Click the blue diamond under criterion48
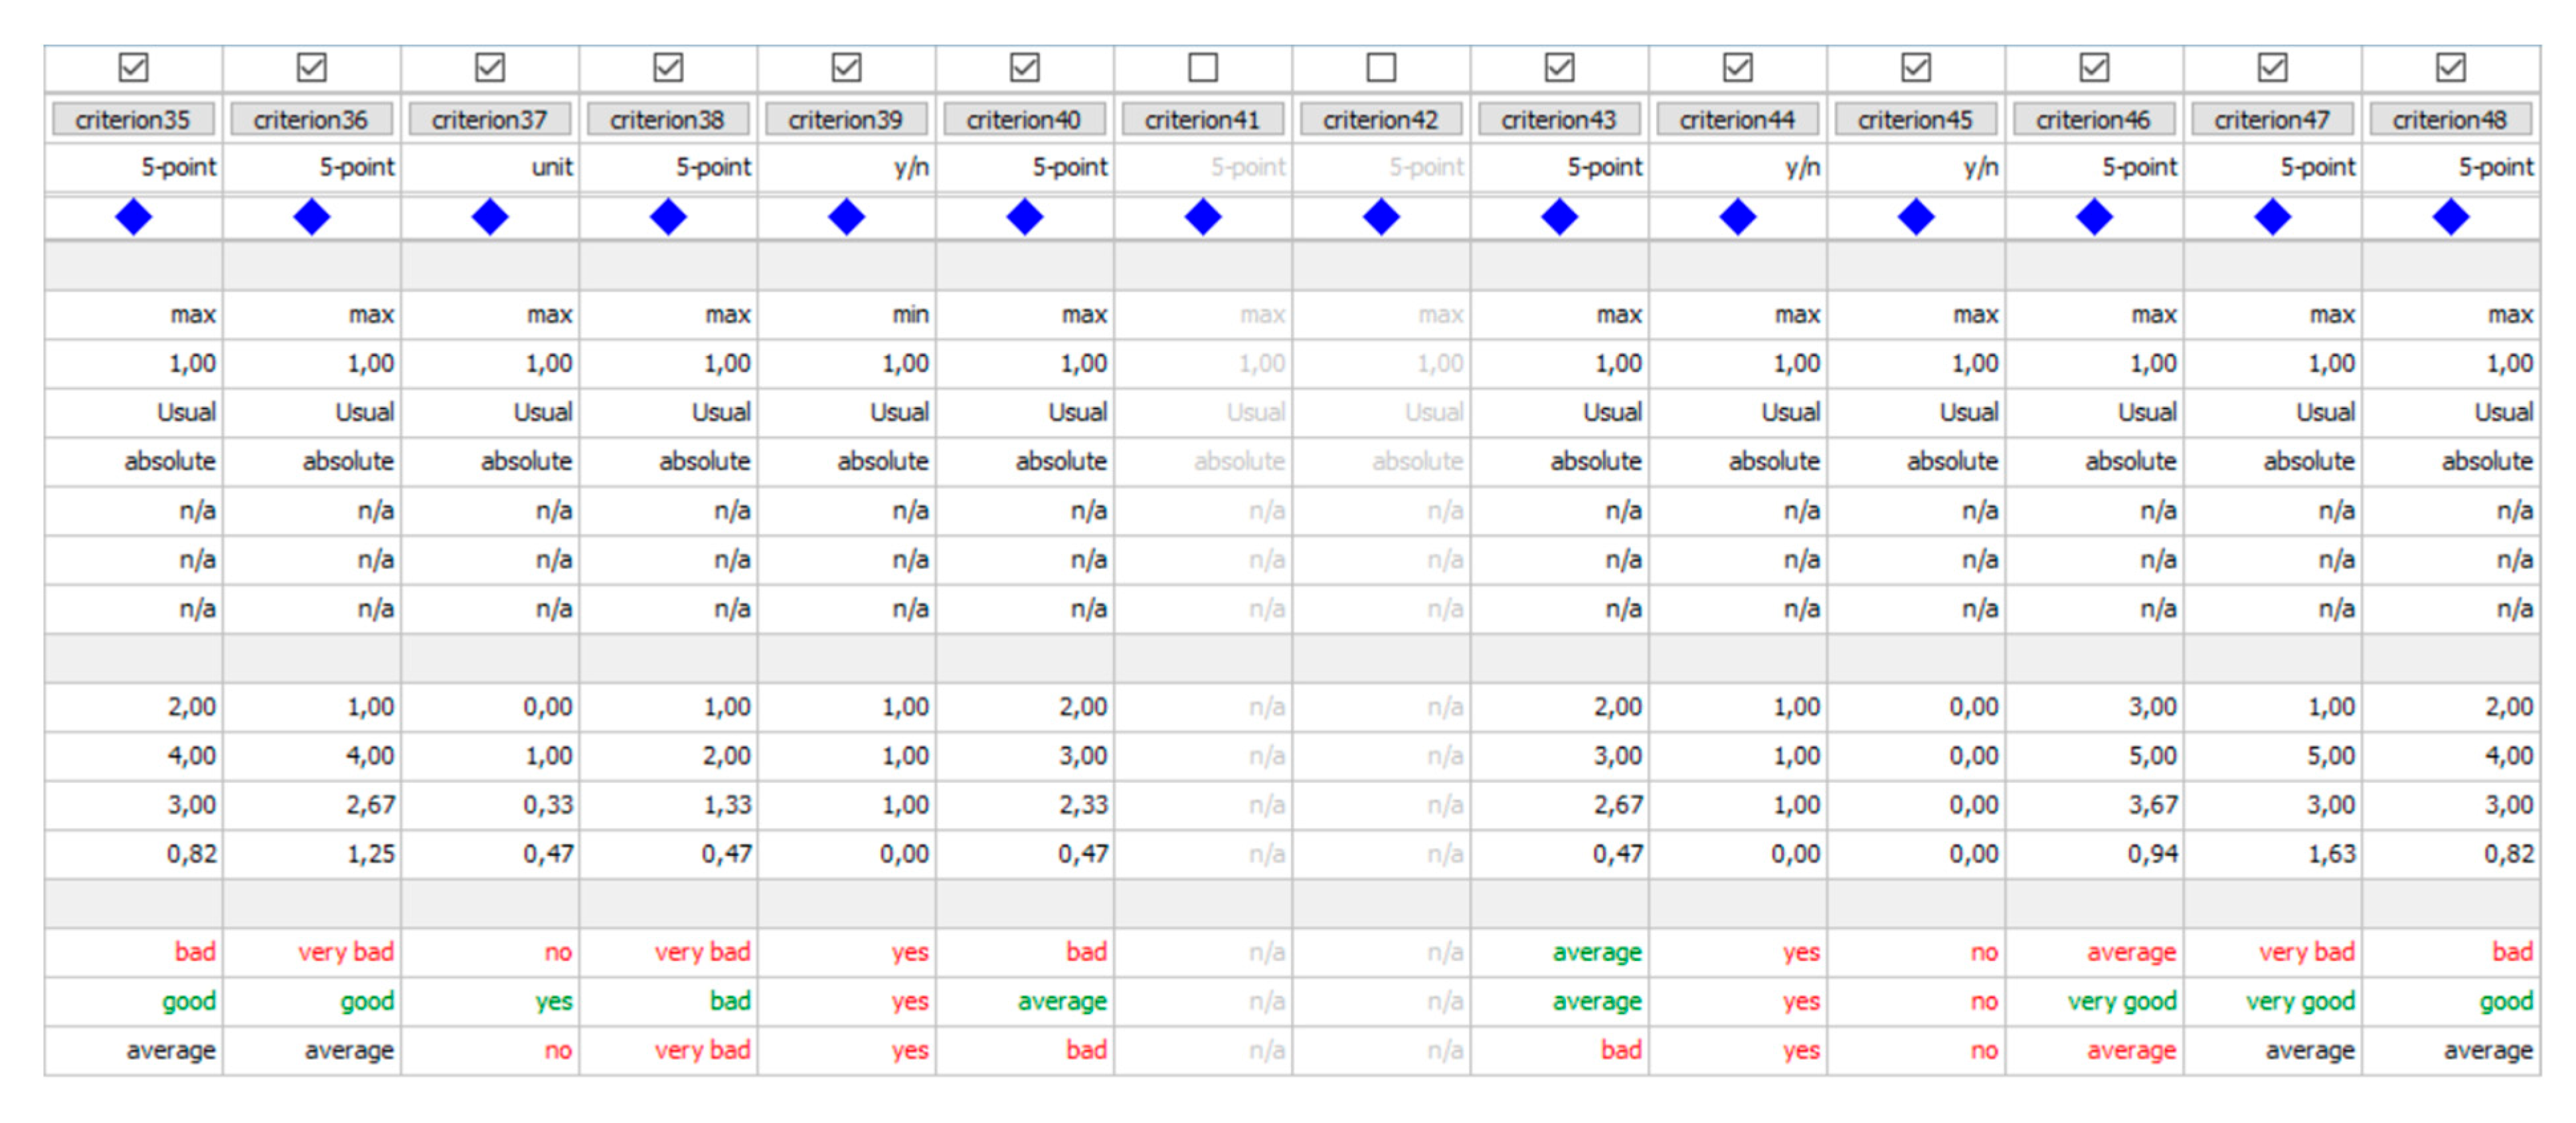This screenshot has width=2576, height=1123. coord(2450,216)
